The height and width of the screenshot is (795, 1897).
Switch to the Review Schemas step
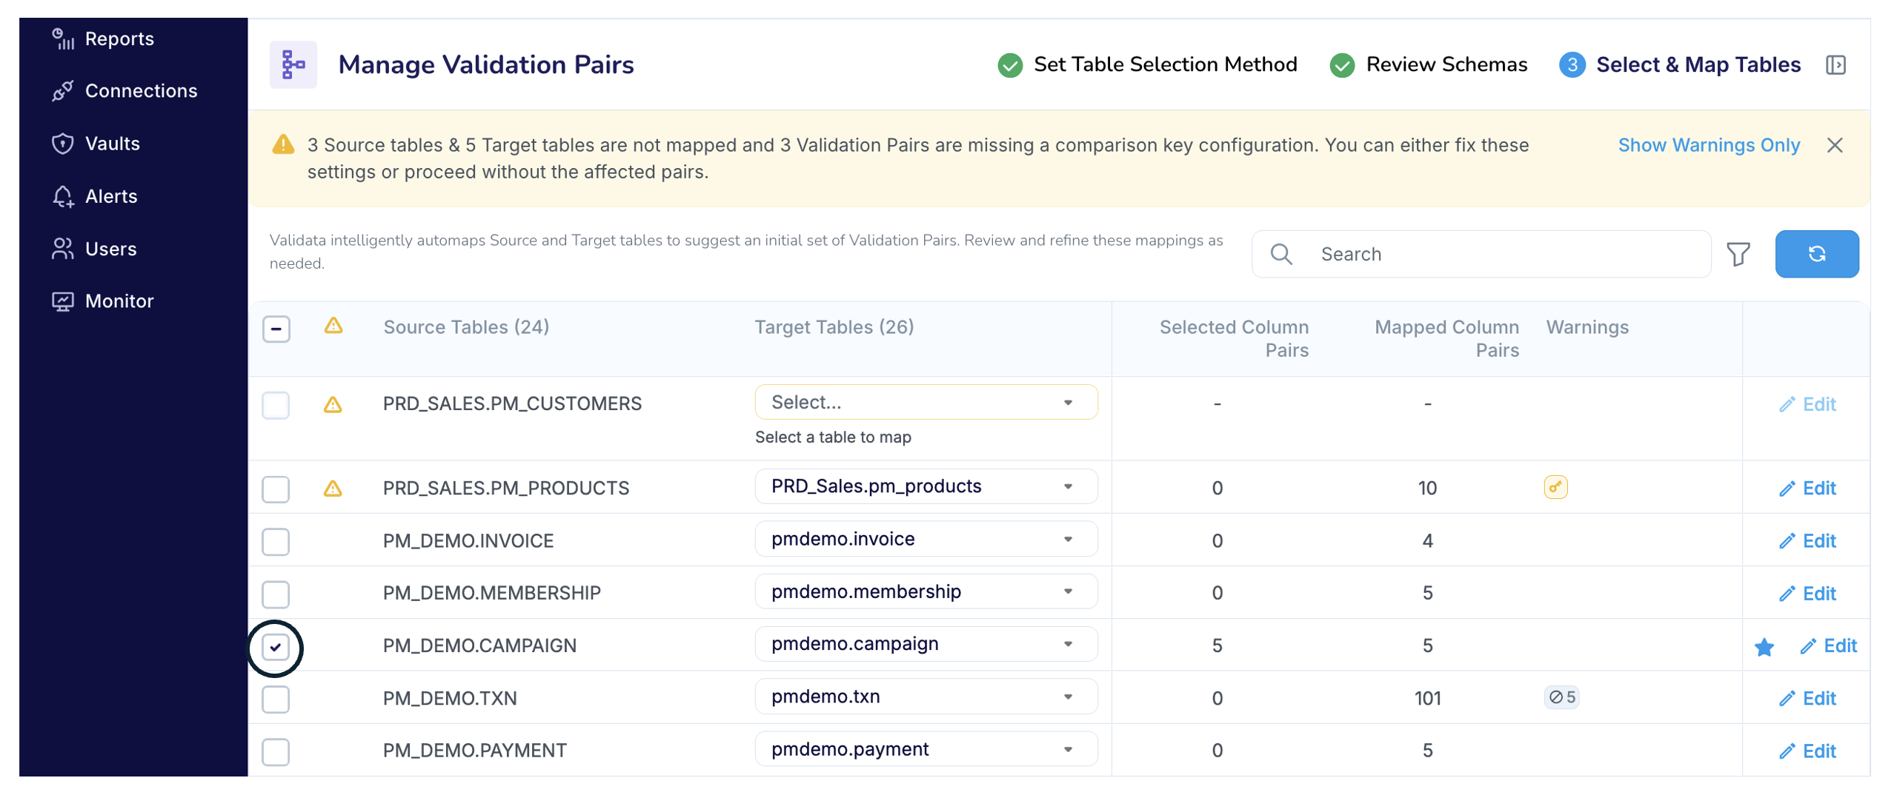[x=1446, y=64]
